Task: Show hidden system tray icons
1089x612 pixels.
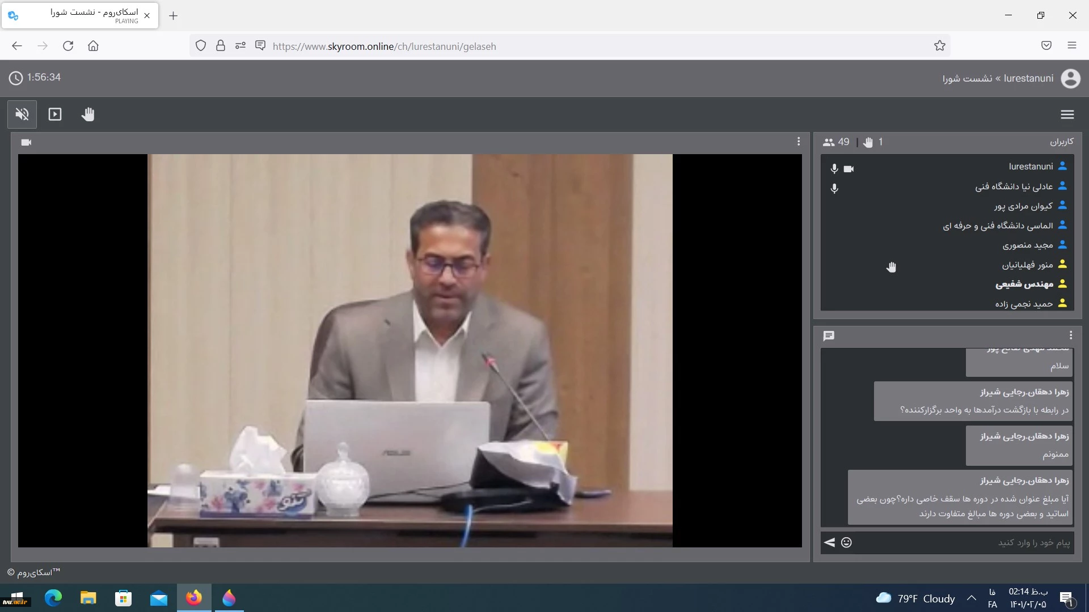Action: point(972,598)
